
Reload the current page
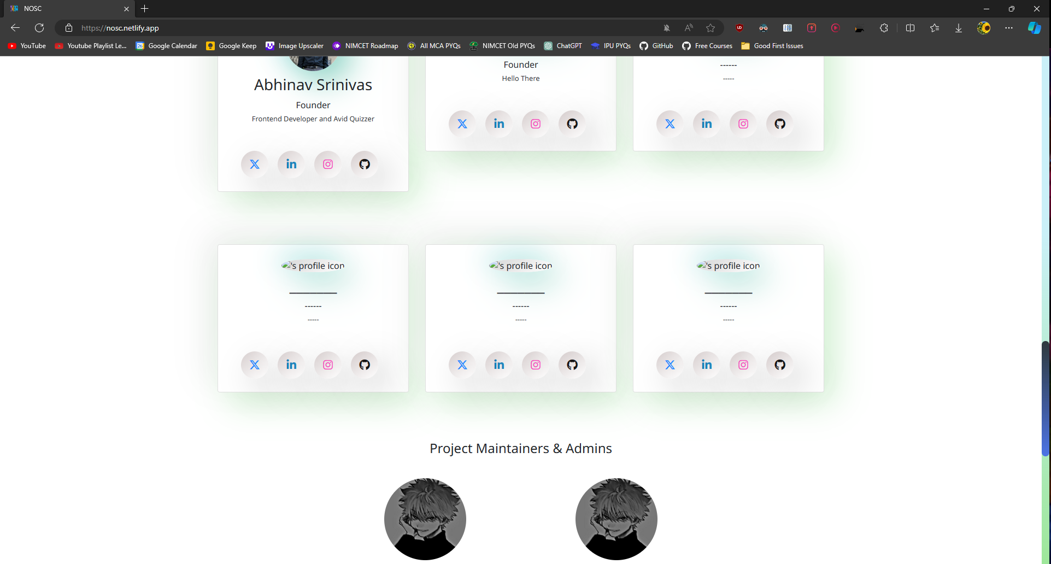point(39,28)
